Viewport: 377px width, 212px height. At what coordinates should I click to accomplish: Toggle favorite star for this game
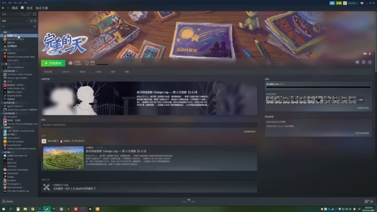click(x=370, y=62)
